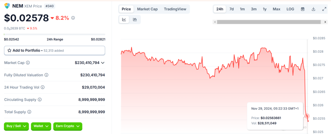This screenshot has width=331, height=134.
Task: Click the Market Cap info icon
Action: click(x=28, y=63)
